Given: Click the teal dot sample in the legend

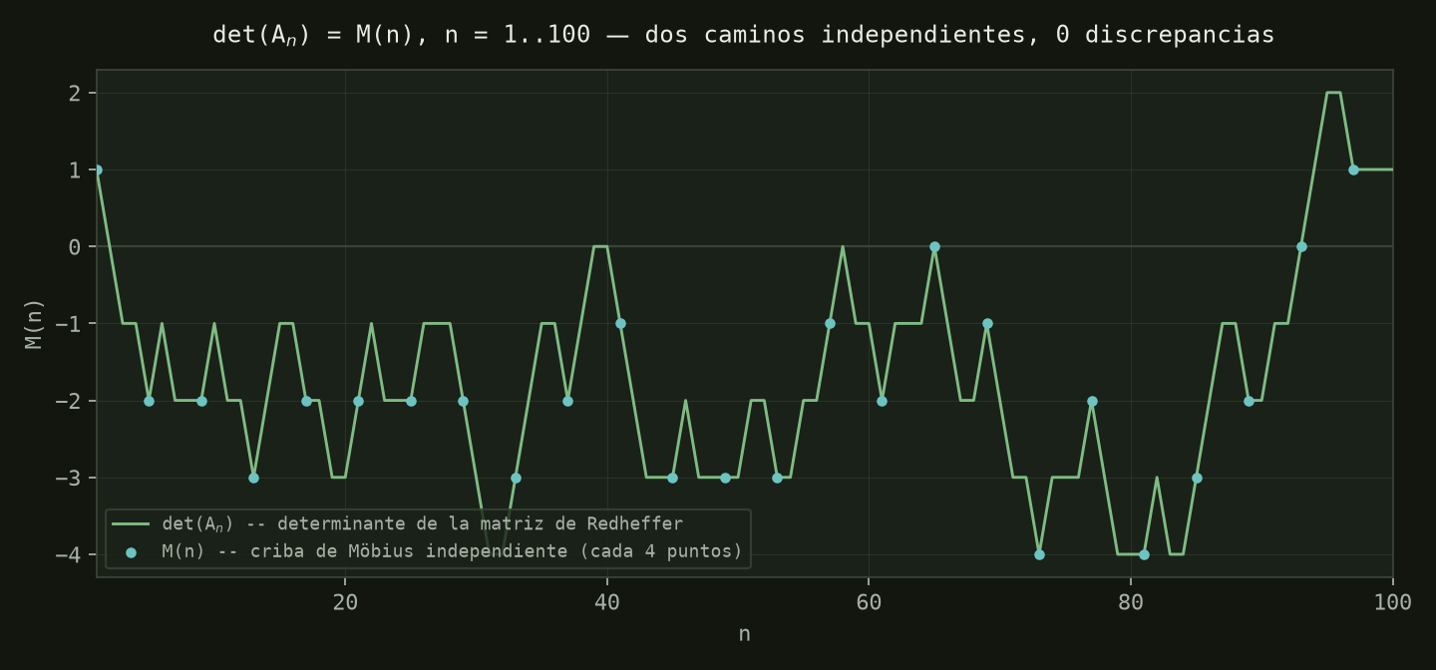Looking at the screenshot, I should [x=131, y=551].
